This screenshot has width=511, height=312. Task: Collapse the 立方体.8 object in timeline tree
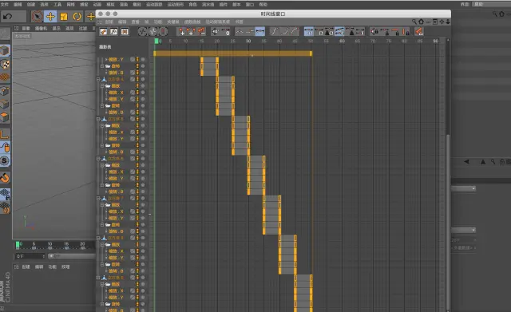point(98,238)
